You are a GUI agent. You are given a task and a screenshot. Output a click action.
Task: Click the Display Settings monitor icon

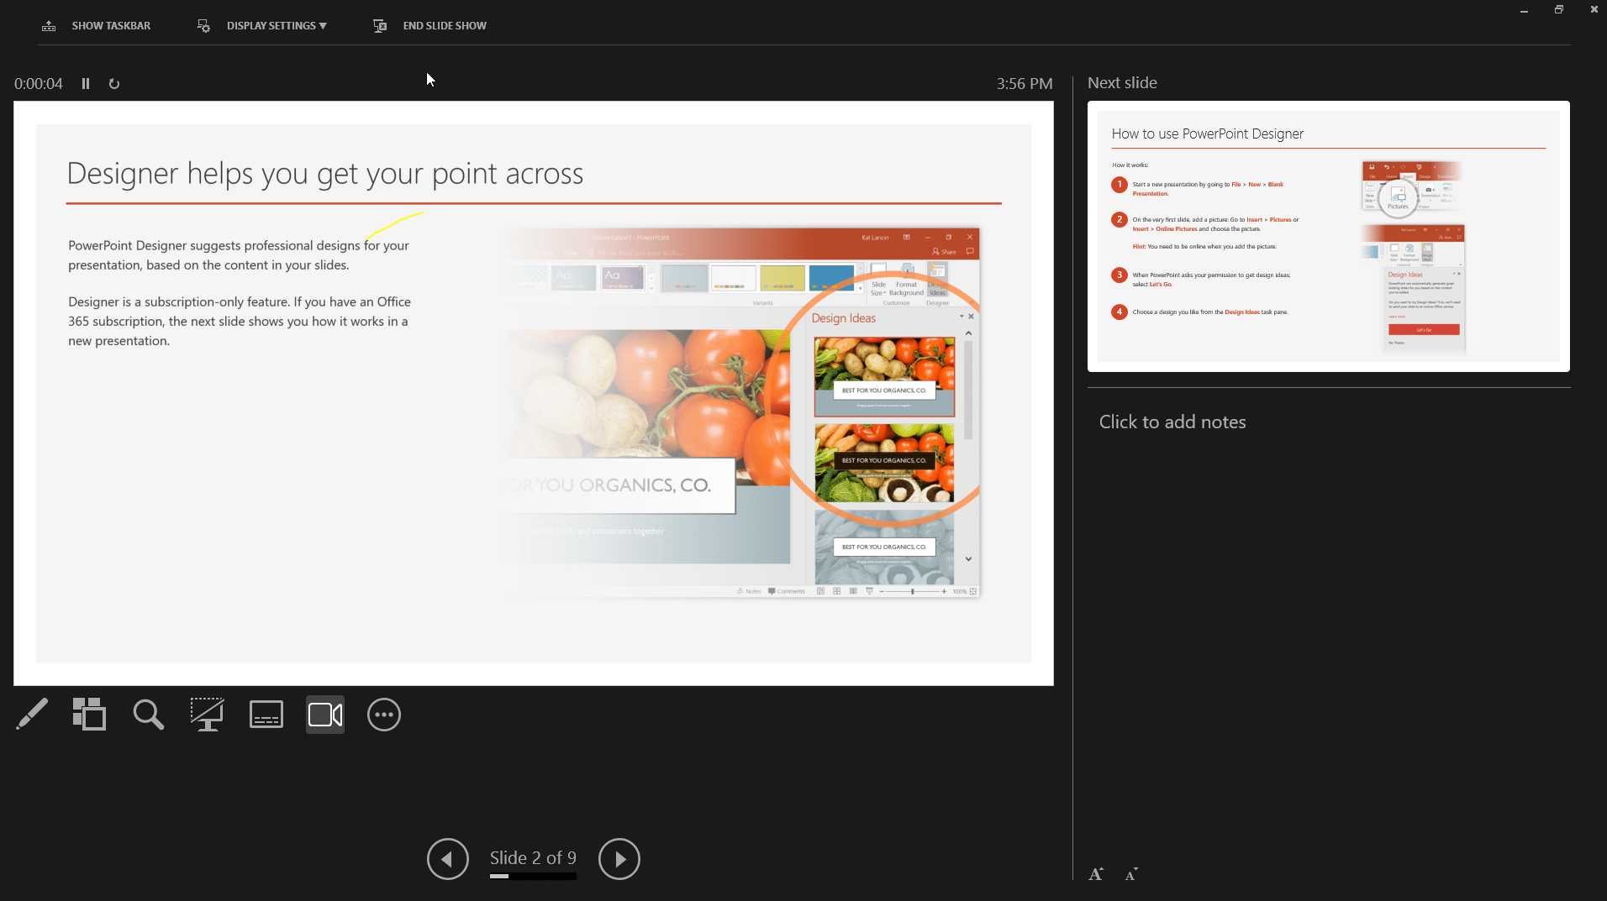pyautogui.click(x=203, y=26)
